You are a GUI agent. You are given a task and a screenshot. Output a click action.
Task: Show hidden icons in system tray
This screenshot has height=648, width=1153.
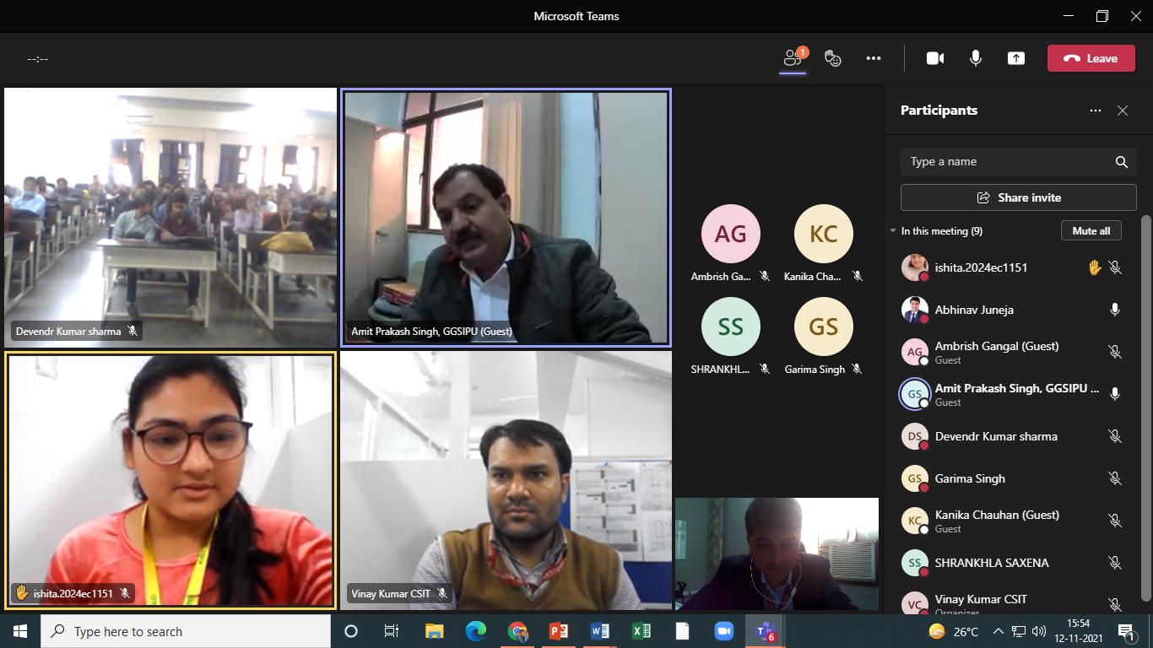tap(998, 631)
